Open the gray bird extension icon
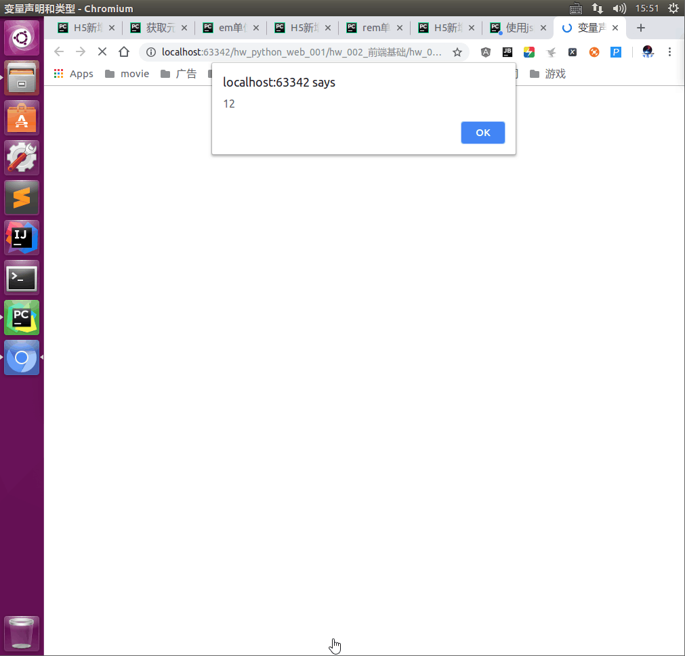The height and width of the screenshot is (656, 685). click(551, 52)
